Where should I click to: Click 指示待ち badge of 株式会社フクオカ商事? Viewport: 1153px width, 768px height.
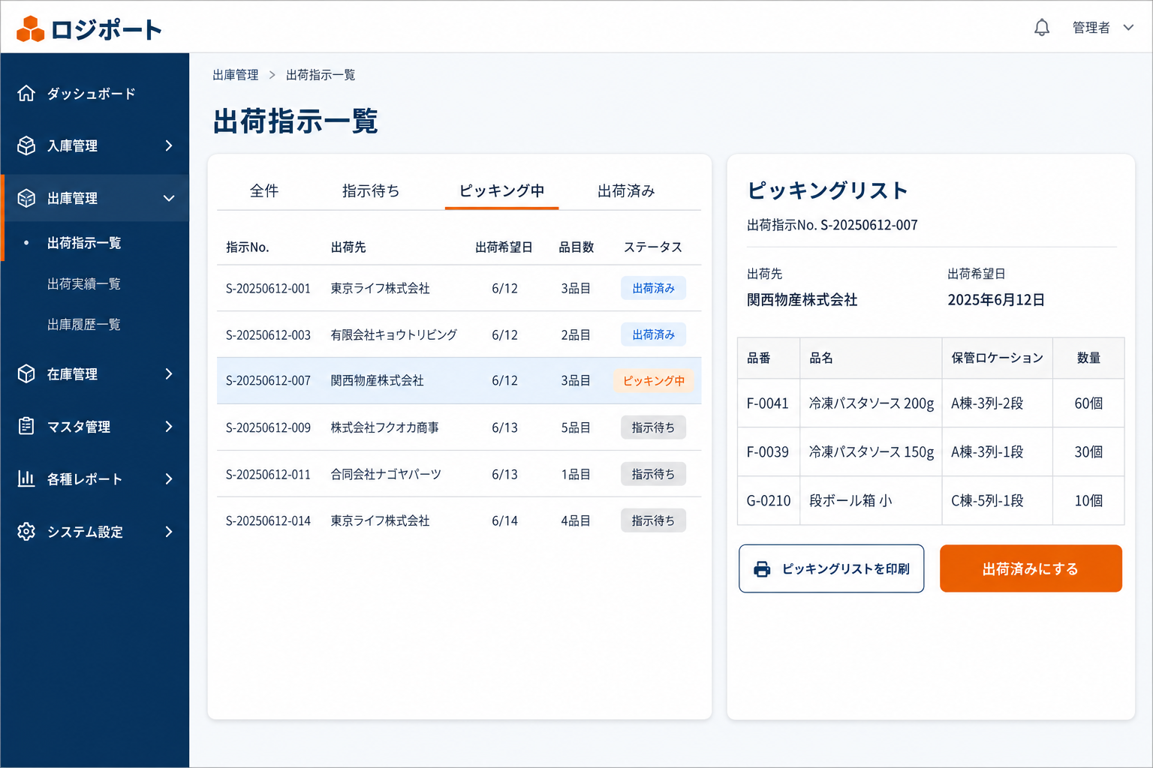(x=653, y=427)
